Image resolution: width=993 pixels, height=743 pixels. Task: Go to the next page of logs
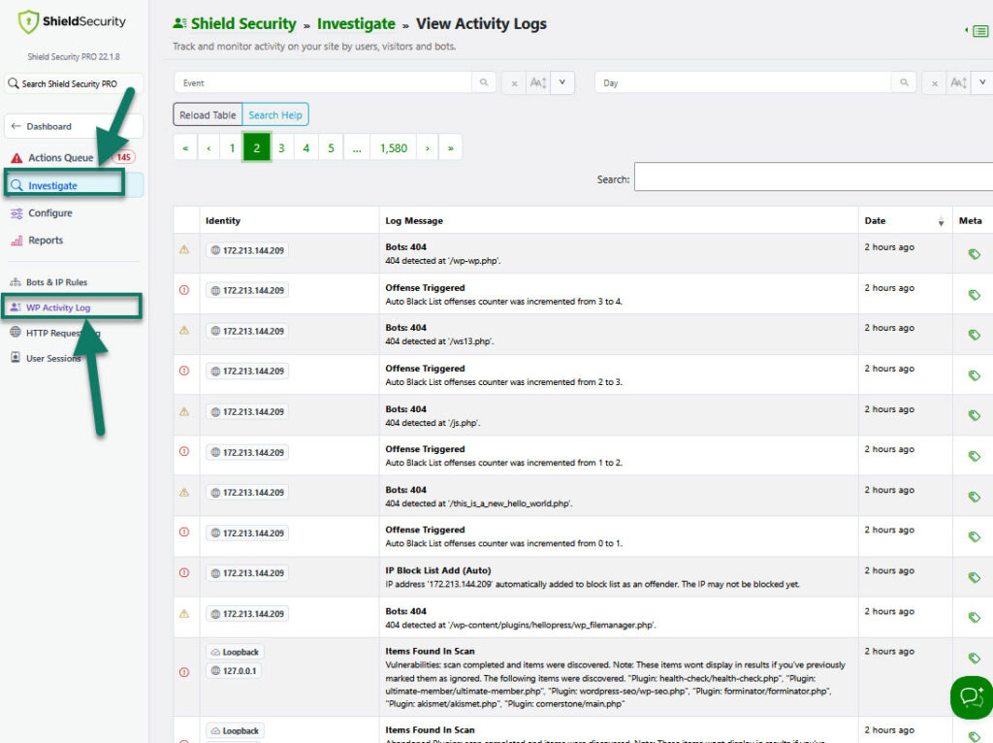[428, 148]
